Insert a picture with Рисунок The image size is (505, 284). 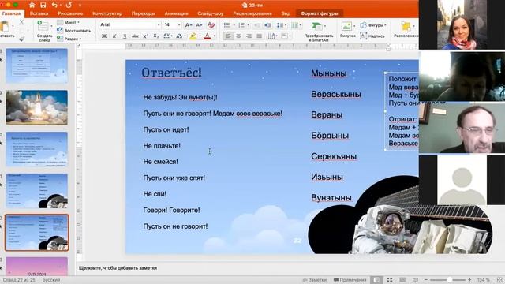[347, 30]
